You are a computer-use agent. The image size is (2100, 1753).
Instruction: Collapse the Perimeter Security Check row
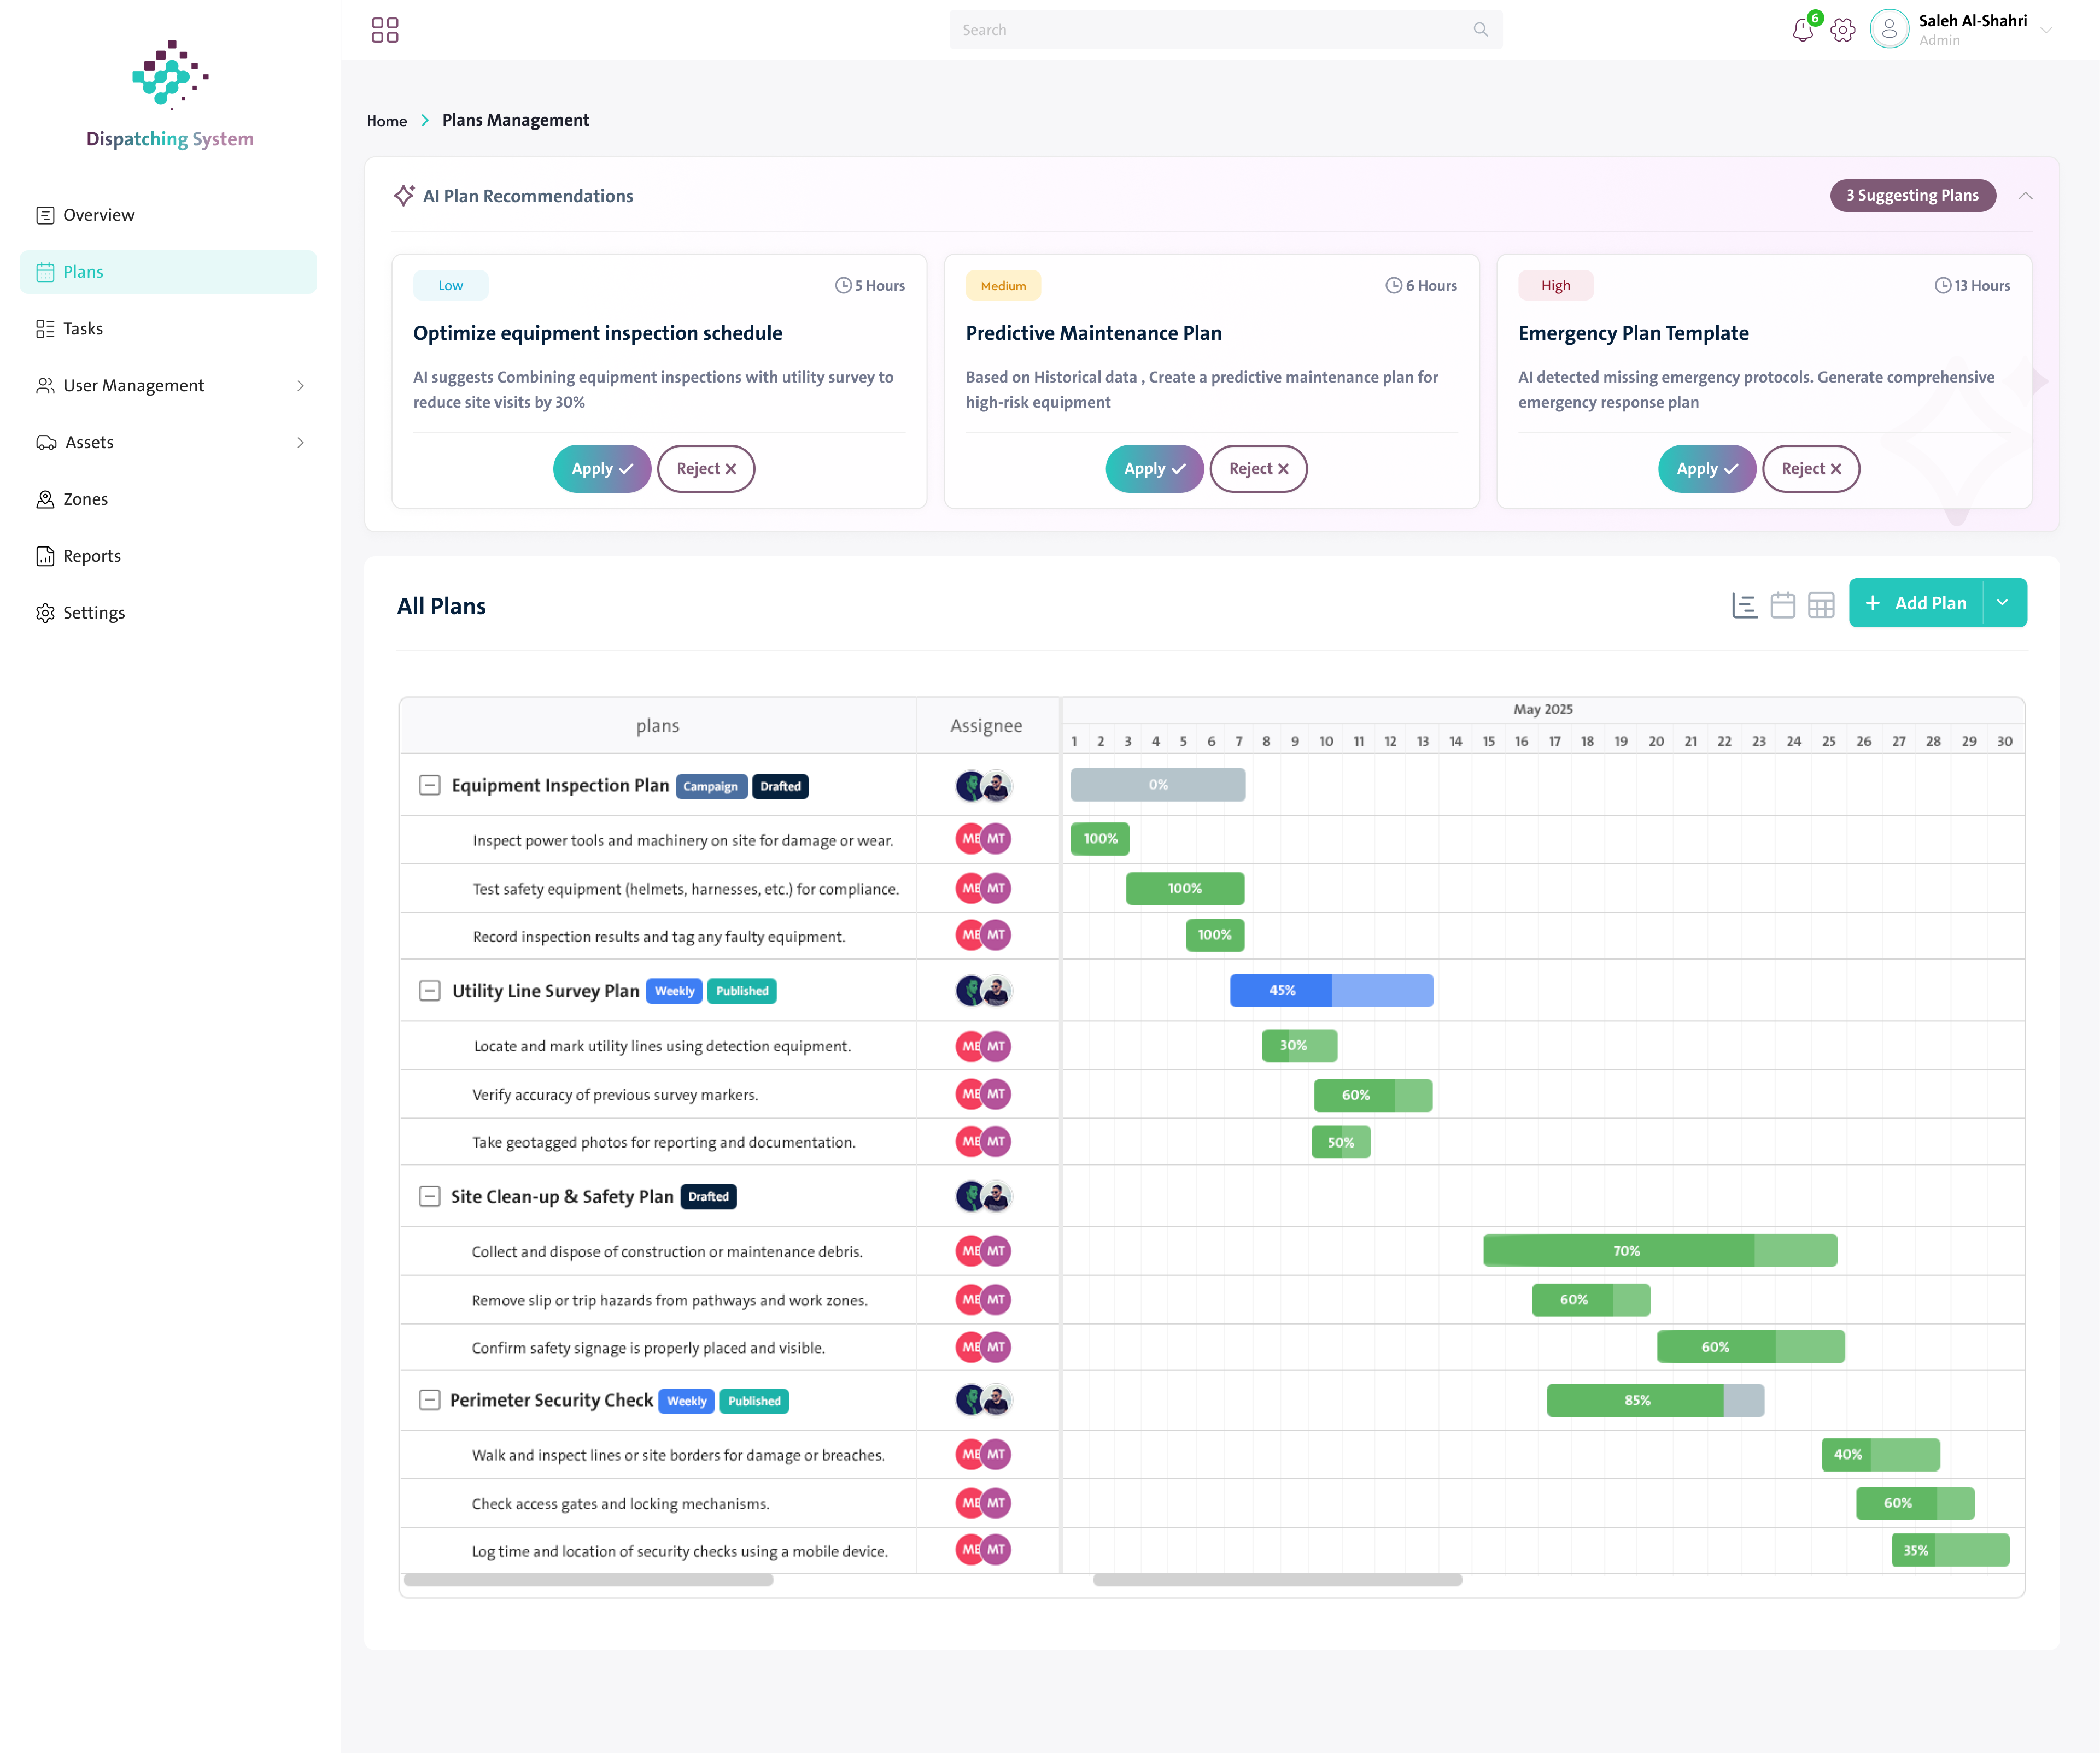pyautogui.click(x=430, y=1400)
